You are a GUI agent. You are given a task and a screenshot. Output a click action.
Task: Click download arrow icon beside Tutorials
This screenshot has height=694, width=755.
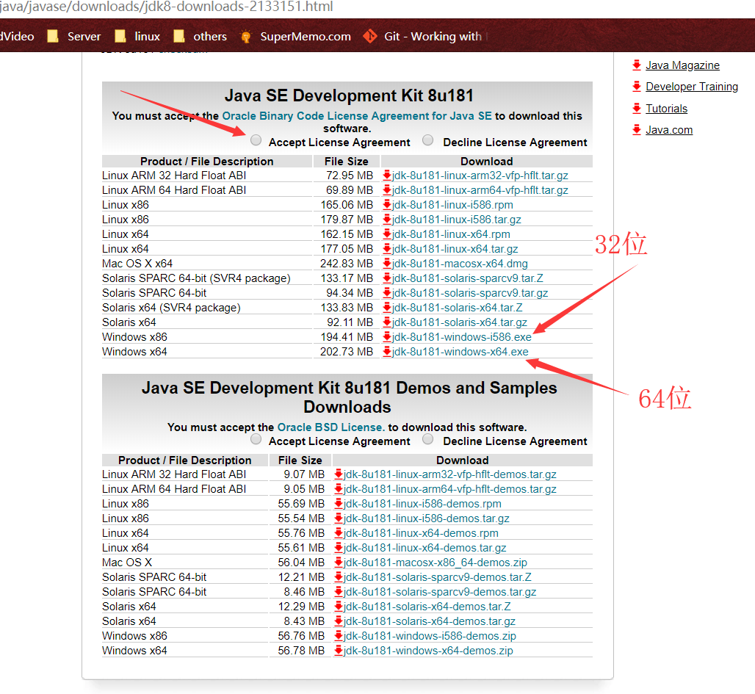(637, 108)
